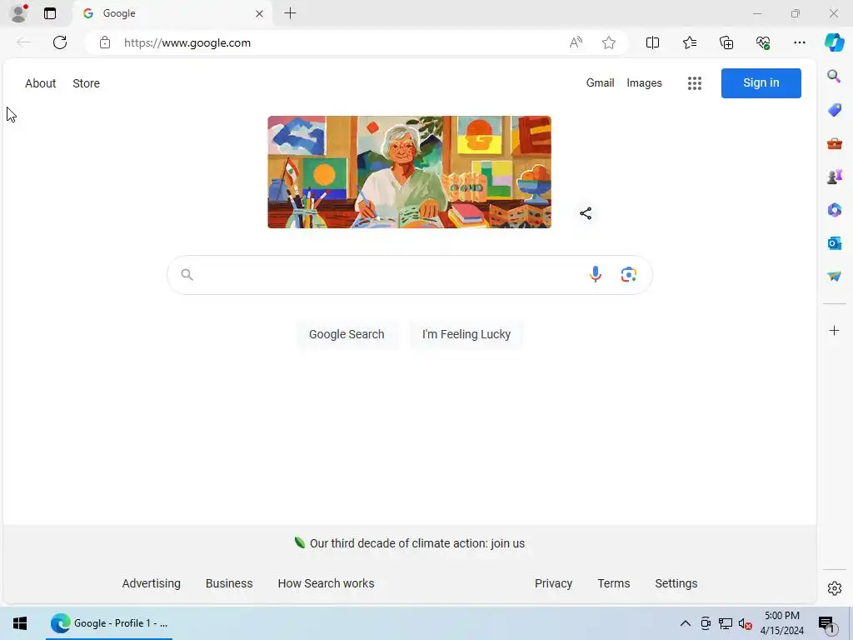Open sidebar Tools briefcase icon
The width and height of the screenshot is (853, 640).
[834, 143]
